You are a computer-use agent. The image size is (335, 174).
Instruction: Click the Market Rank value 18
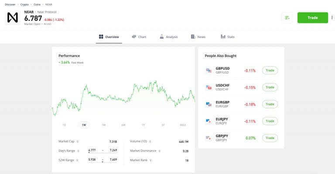point(187,161)
